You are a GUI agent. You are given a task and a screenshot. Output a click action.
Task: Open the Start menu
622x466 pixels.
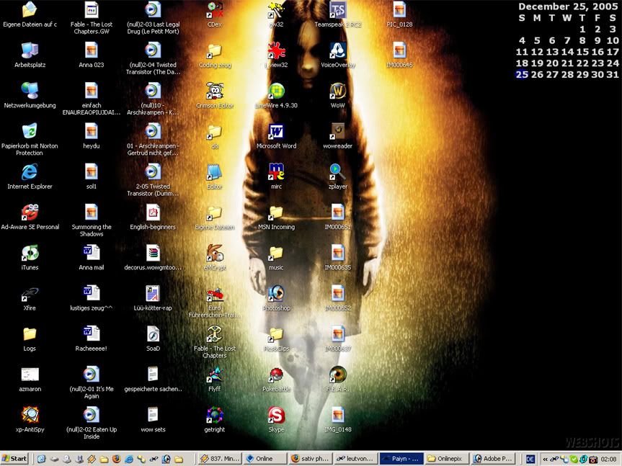click(13, 459)
